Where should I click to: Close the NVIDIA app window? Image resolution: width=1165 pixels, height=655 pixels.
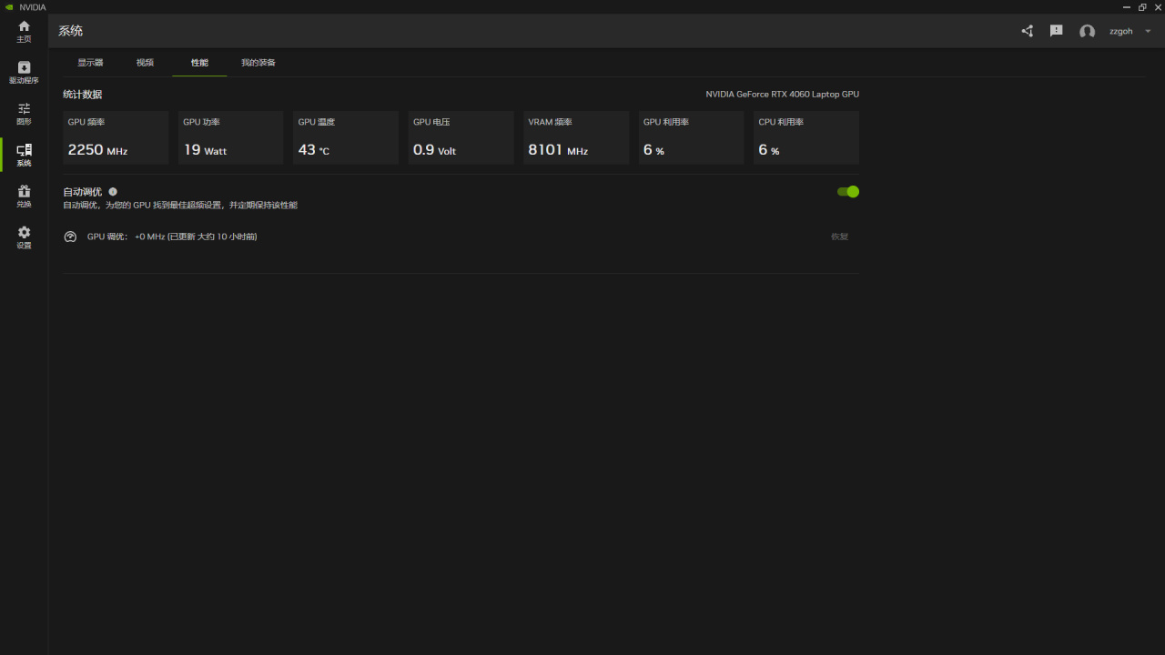click(1158, 7)
